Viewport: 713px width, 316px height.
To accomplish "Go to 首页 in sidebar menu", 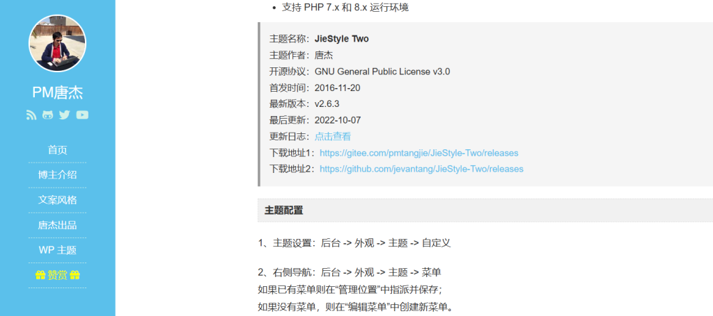I will (57, 150).
